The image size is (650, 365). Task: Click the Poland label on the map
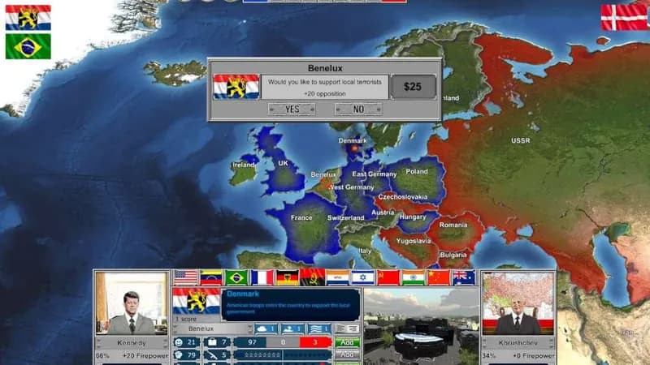coord(417,171)
